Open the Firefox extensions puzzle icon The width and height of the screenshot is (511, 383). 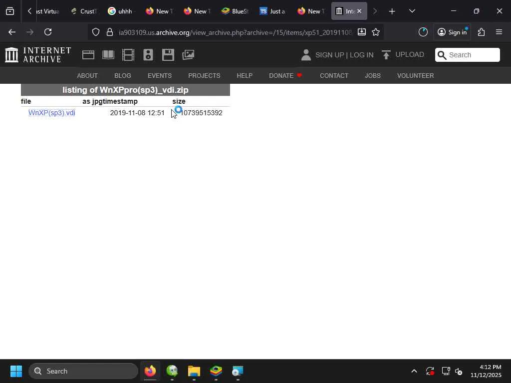click(482, 32)
